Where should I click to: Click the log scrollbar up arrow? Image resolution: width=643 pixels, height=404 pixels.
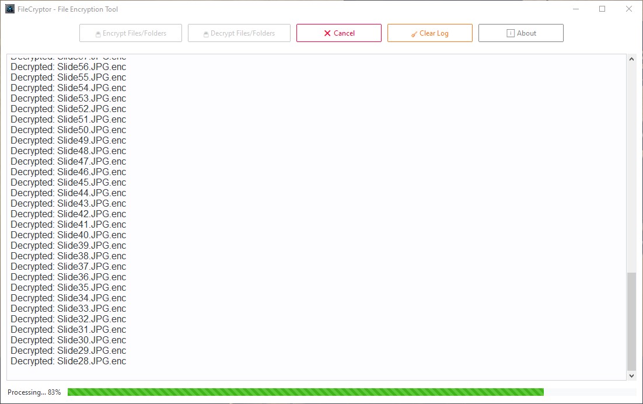(631, 59)
